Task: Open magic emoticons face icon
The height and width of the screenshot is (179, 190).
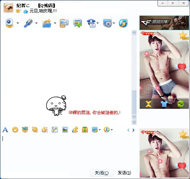Action: point(25,130)
